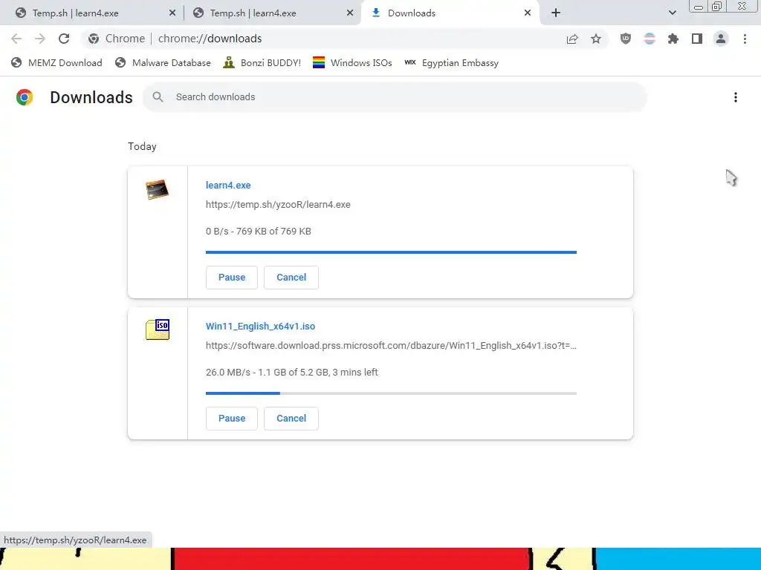
Task: Click the browser forward arrow
Action: point(40,39)
